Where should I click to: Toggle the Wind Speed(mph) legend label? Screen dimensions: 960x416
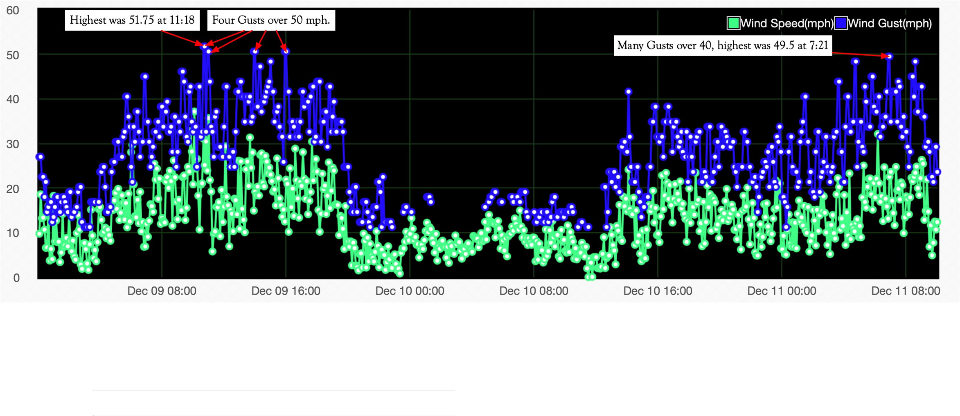(x=786, y=23)
